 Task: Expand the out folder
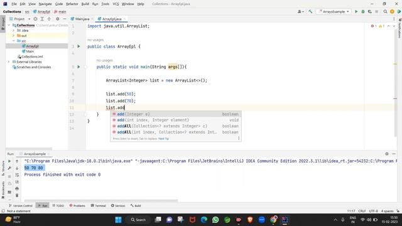(x=14, y=36)
